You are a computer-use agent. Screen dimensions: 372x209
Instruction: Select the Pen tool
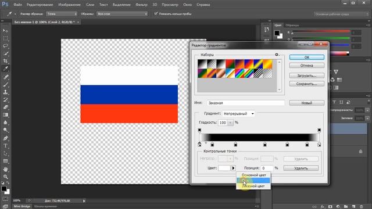(5, 138)
